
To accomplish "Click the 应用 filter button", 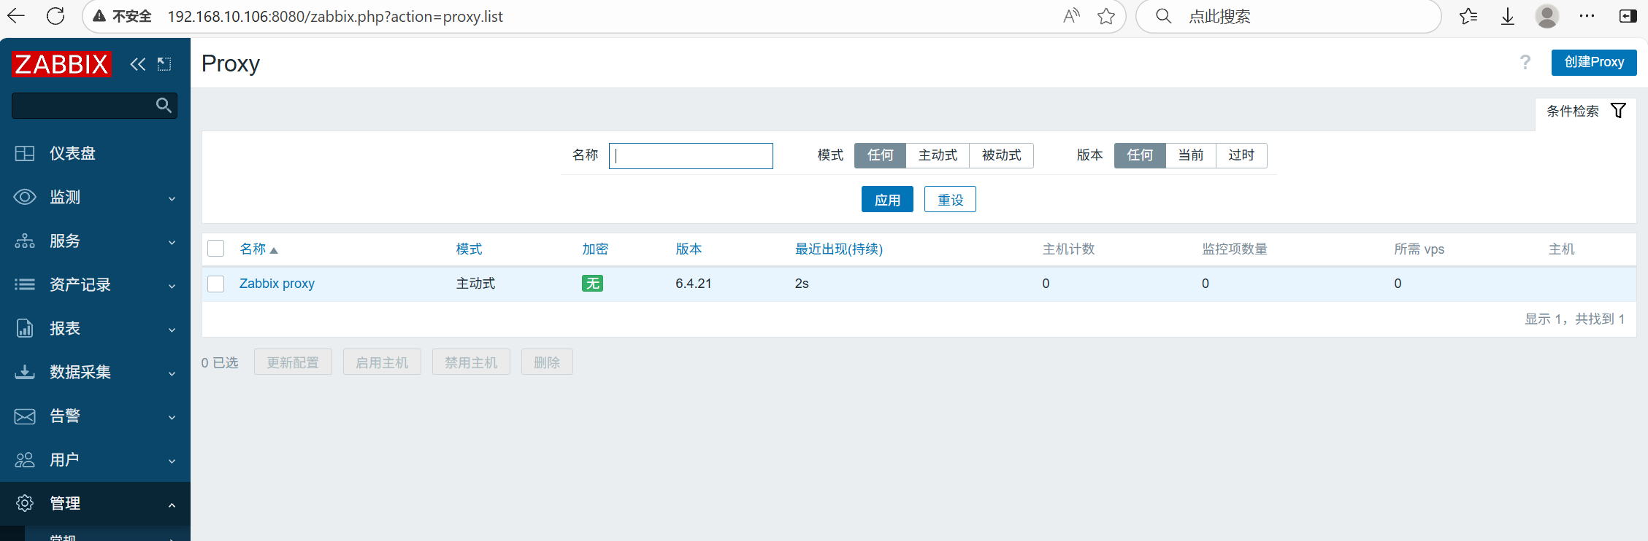I will (887, 199).
